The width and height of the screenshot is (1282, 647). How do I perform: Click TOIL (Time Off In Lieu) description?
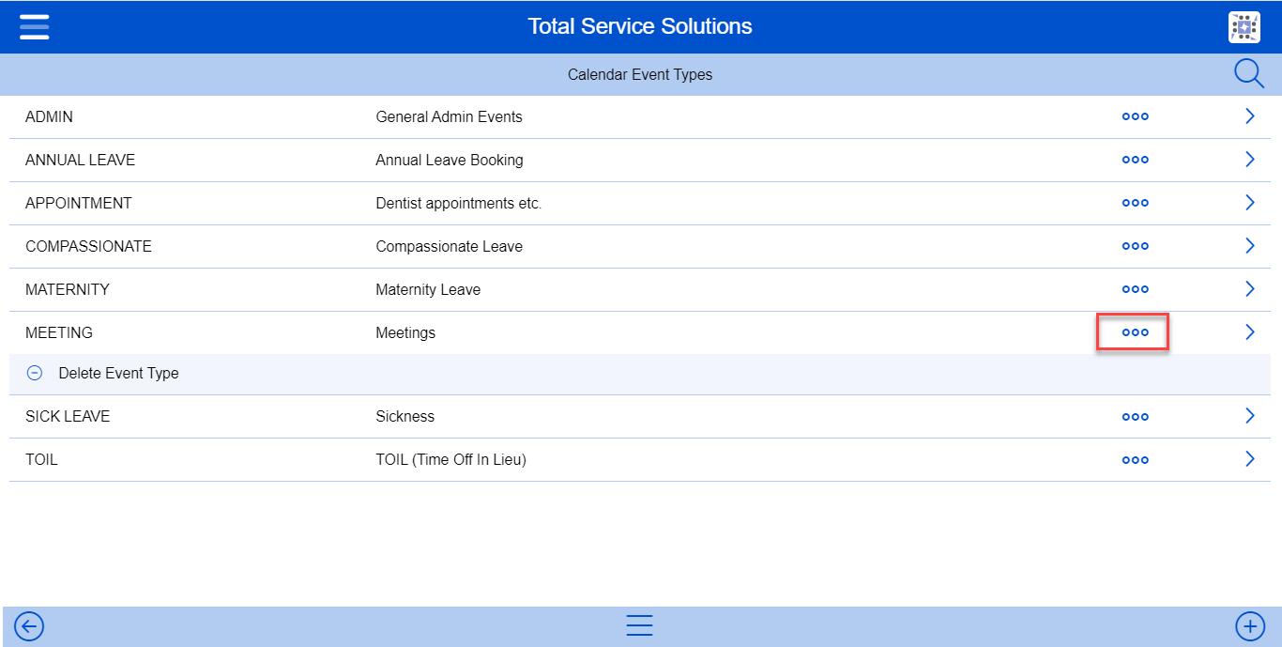coord(450,460)
